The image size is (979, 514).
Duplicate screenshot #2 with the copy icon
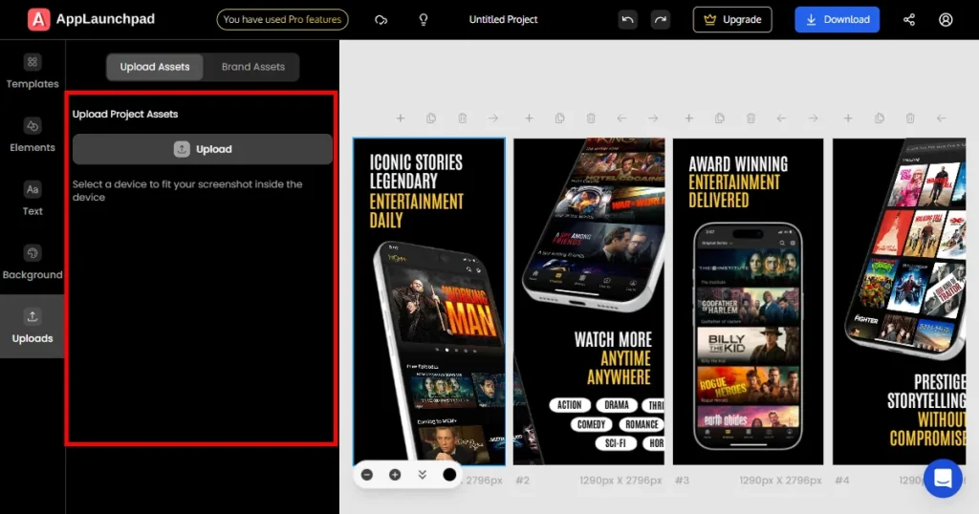(x=559, y=118)
